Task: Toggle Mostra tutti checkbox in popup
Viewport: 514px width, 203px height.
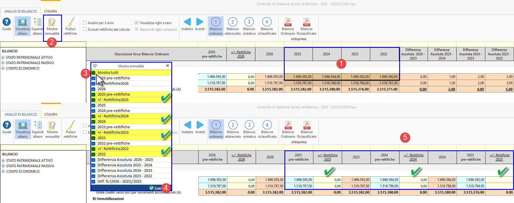Action: point(94,73)
